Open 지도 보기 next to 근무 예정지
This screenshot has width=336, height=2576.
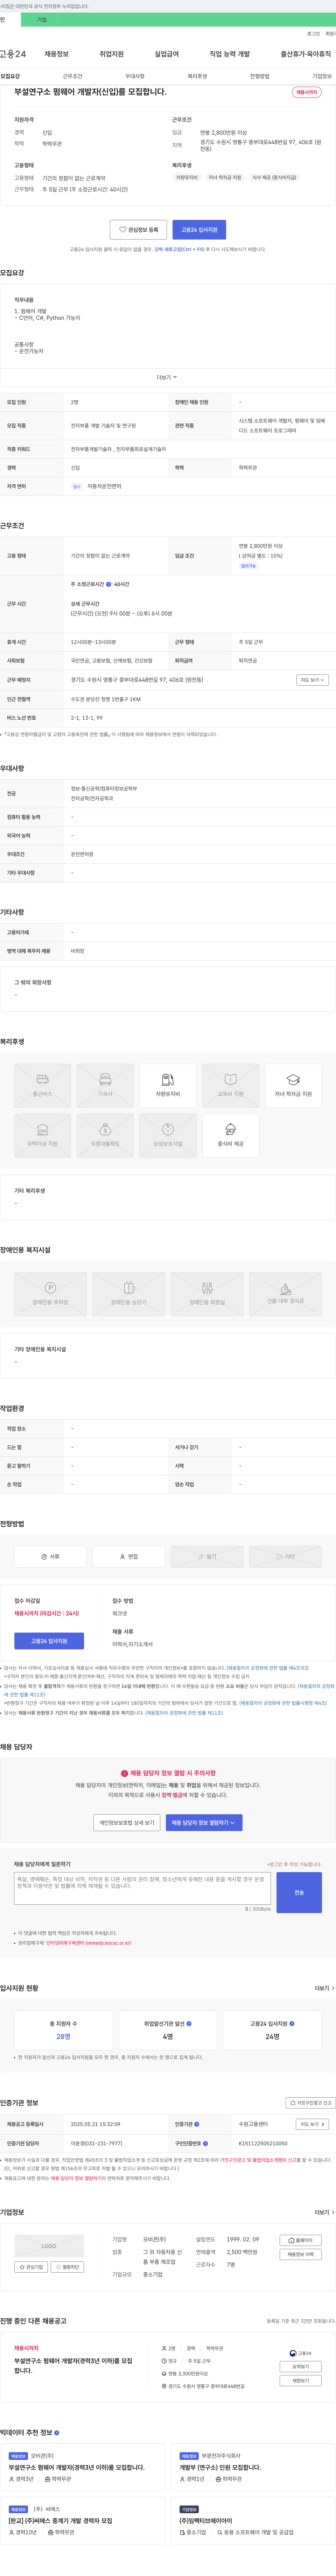[312, 680]
